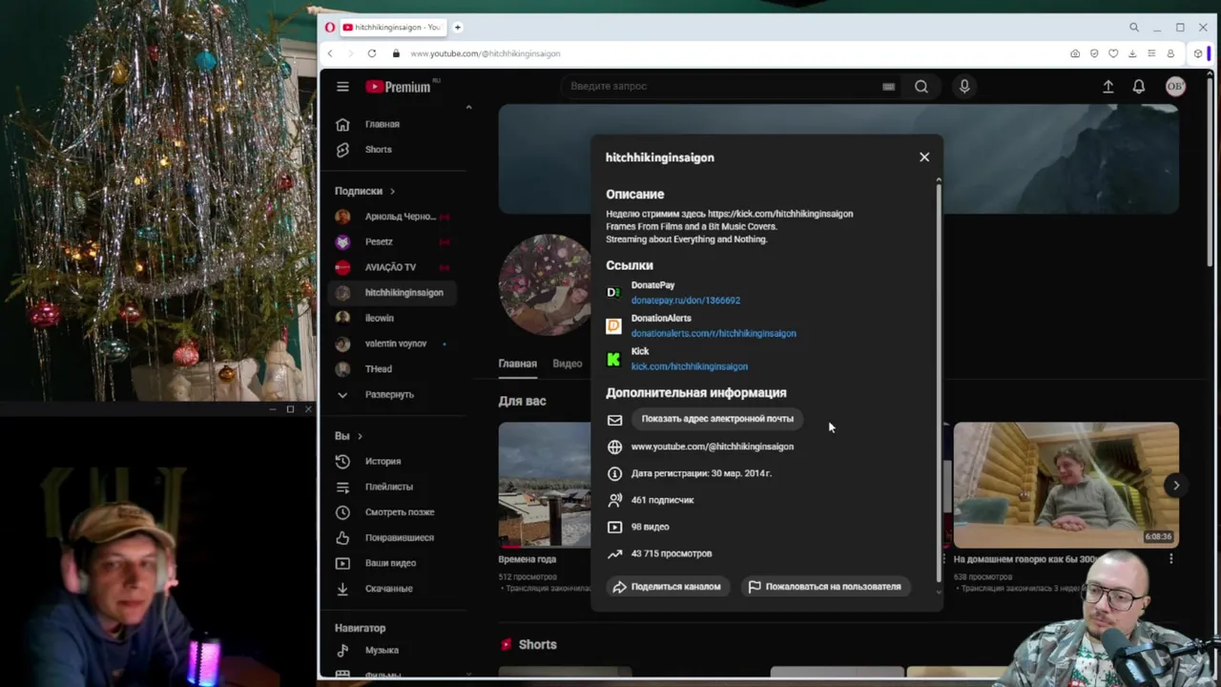
Task: Click the donatepay.ru/don/1366692 link
Action: [685, 301]
